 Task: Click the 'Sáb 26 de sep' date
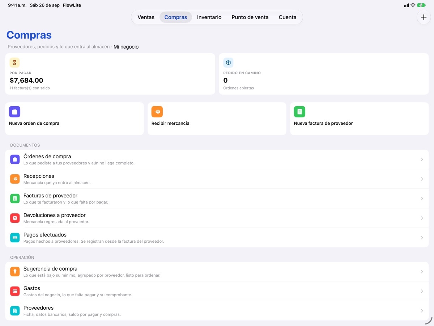[45, 5]
